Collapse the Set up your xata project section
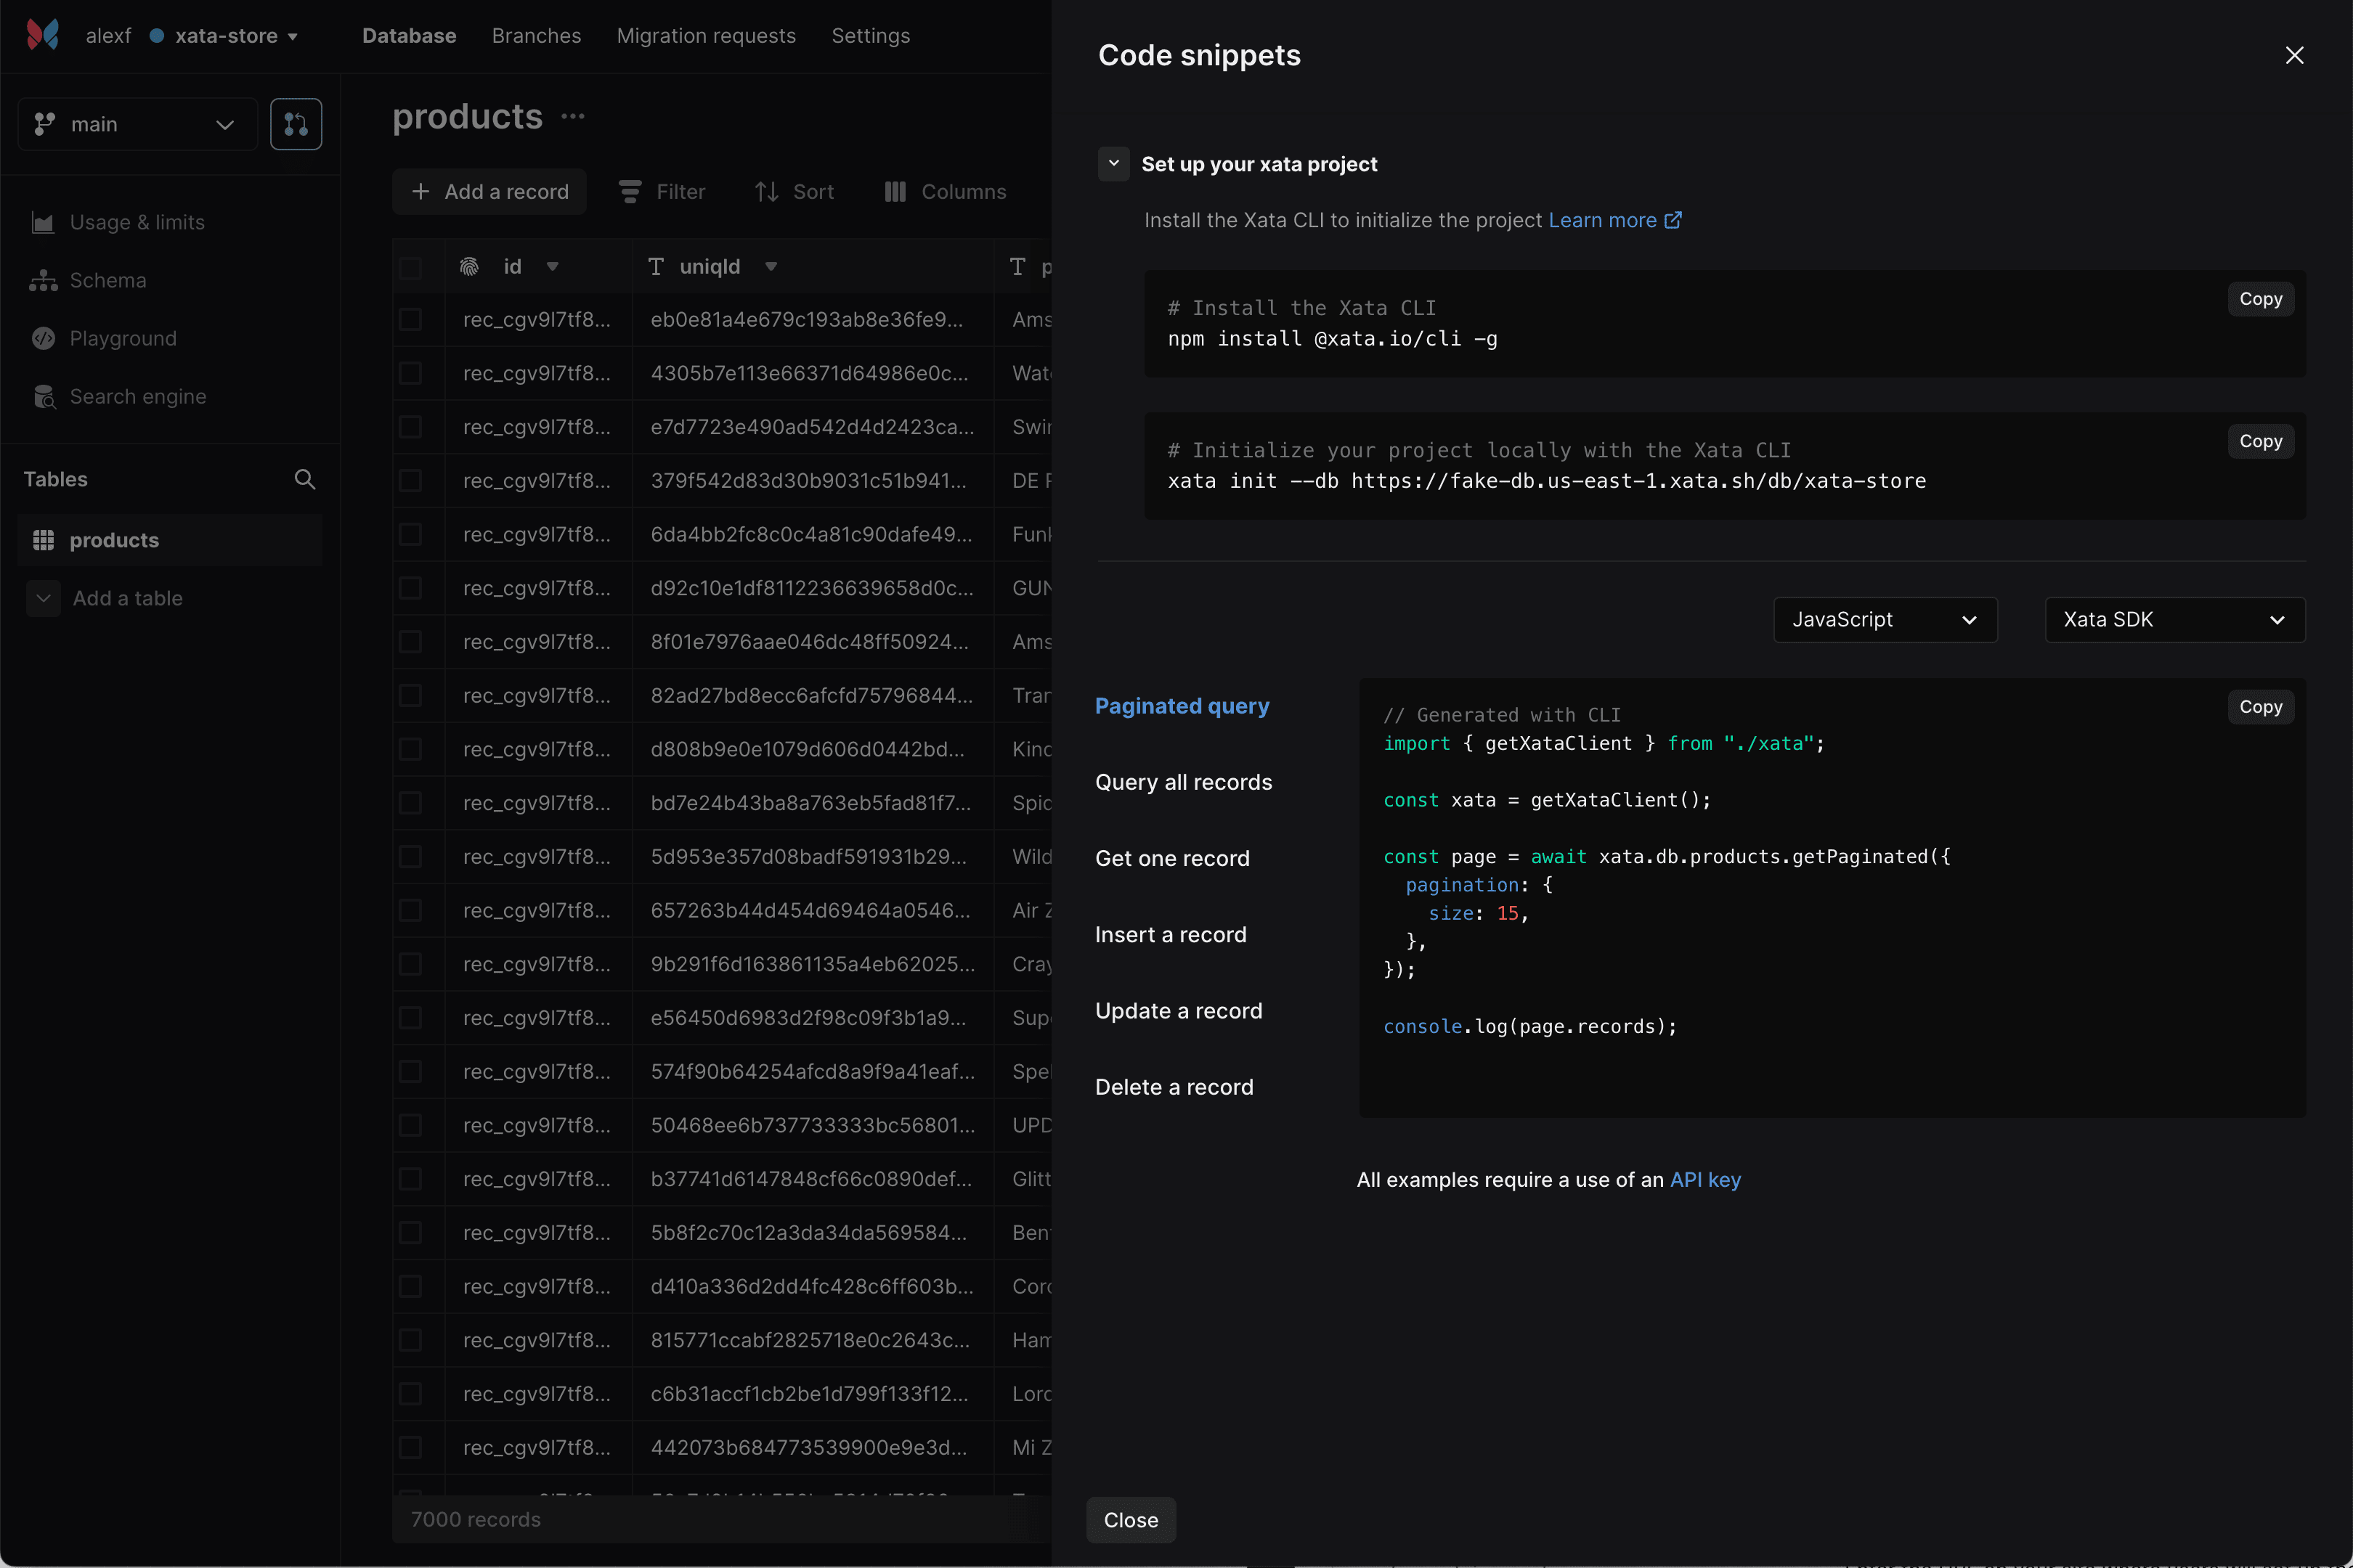Image resolution: width=2353 pixels, height=1568 pixels. 1113,164
